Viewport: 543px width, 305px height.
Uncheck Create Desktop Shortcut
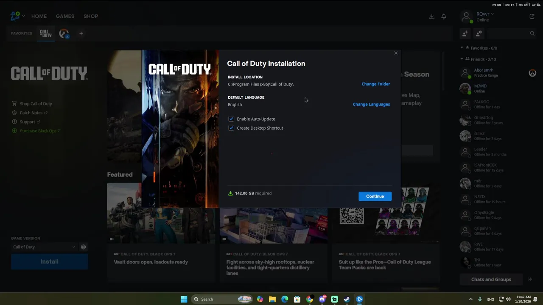231,128
